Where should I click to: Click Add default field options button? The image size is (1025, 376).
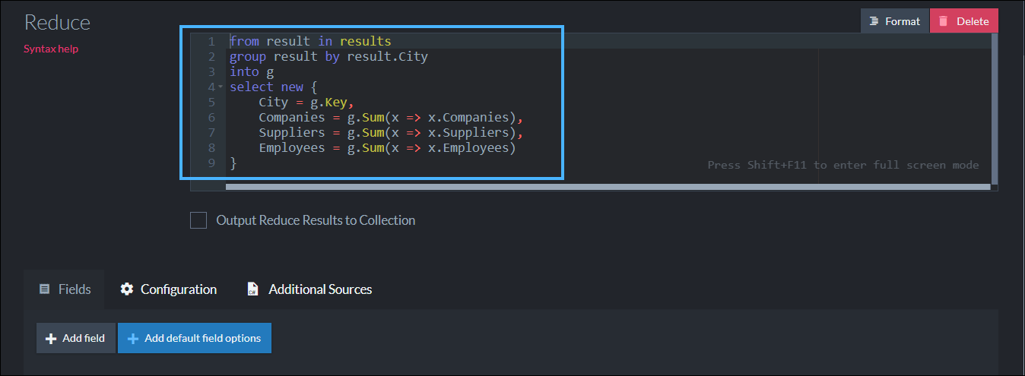coord(195,338)
